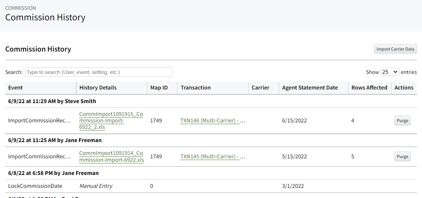Click the COMMISSION breadcrumb label
422x198 pixels.
tap(21, 8)
